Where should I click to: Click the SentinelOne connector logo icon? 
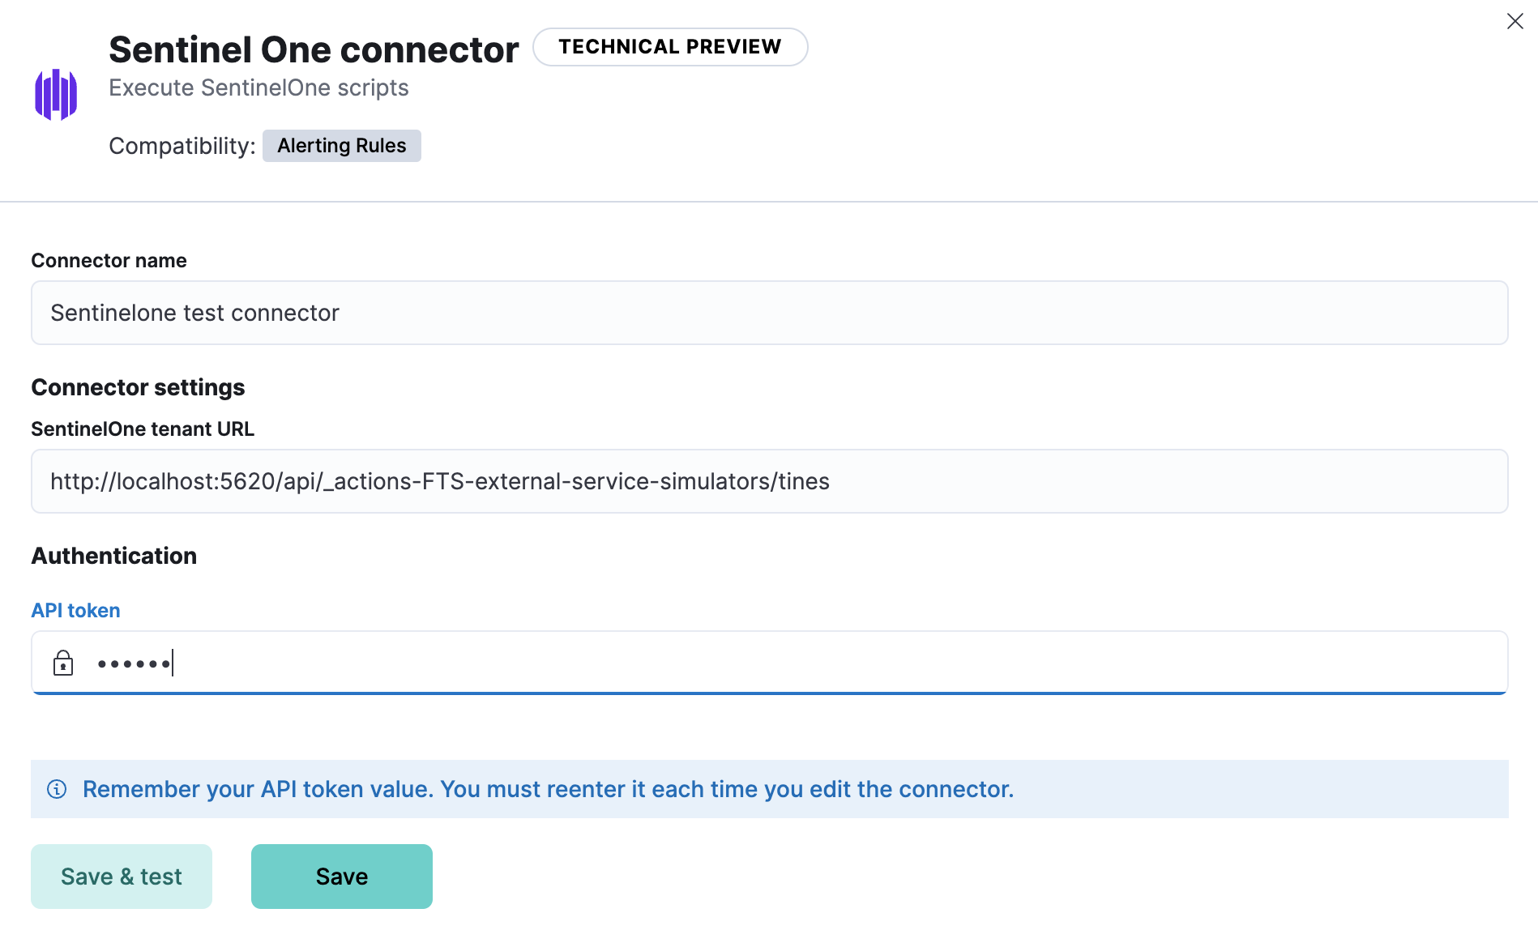point(55,93)
